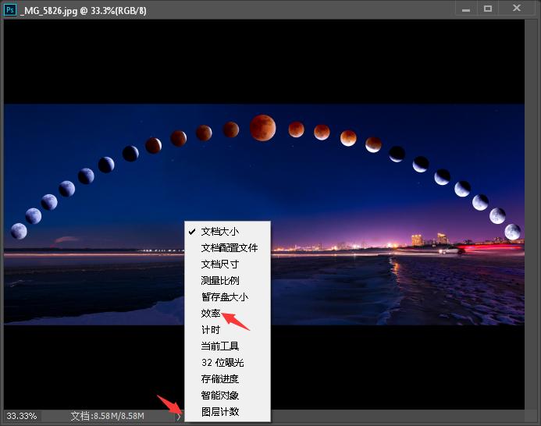The image size is (541, 426).
Task: Choose 文档尺寸 in the status menu
Action: tap(219, 264)
